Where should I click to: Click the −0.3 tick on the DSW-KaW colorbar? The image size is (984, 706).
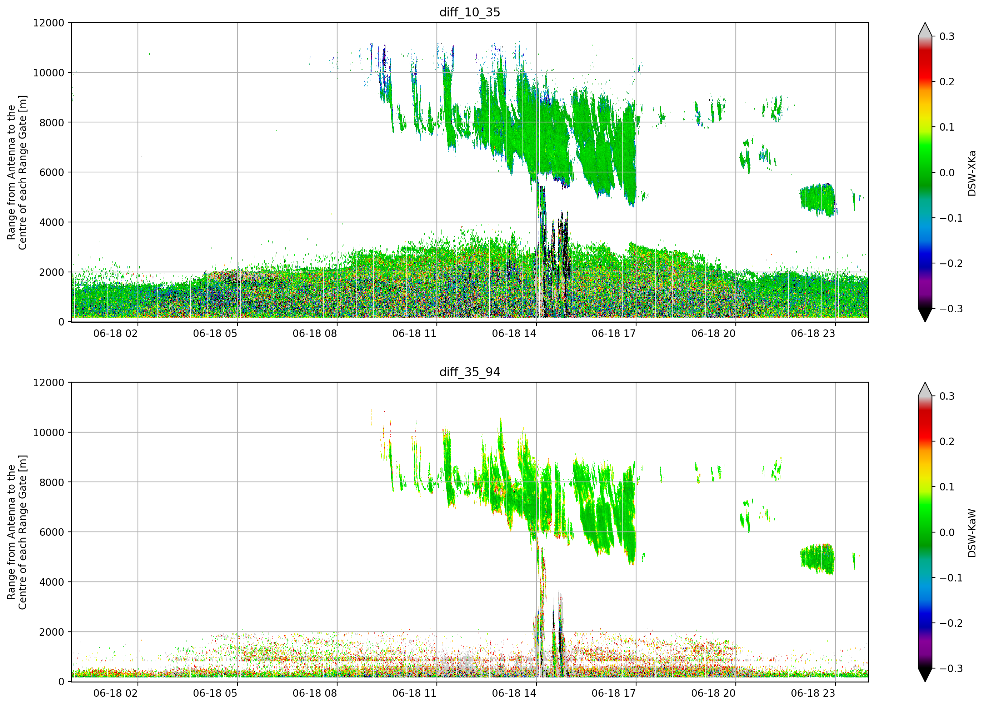(951, 669)
